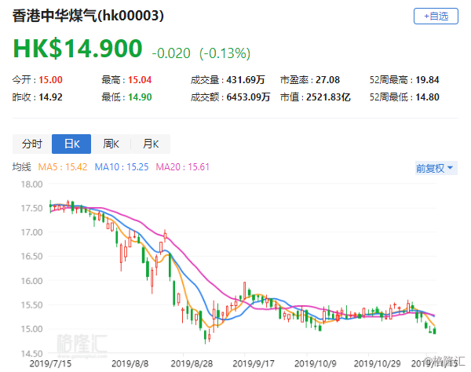
Task: Click the 52-week low value 14.80
Action: [427, 97]
